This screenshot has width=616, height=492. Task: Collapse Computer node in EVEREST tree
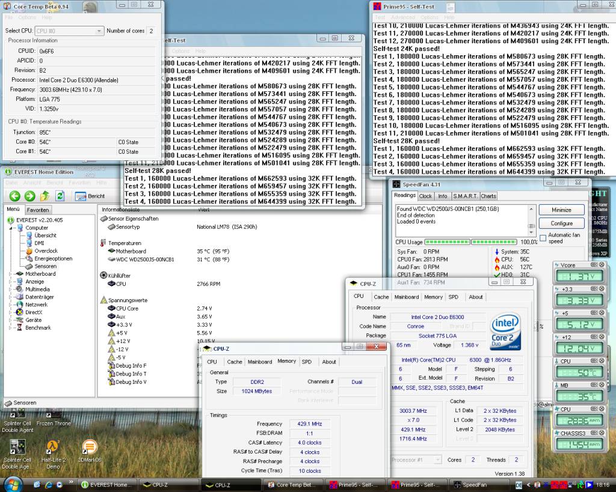tap(11, 228)
